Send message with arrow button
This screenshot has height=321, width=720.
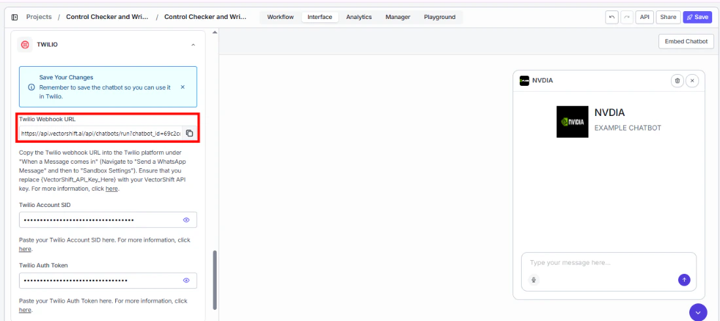tap(684, 280)
